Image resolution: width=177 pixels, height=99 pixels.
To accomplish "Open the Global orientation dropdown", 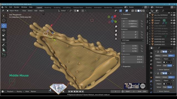I will click(x=63, y=11).
